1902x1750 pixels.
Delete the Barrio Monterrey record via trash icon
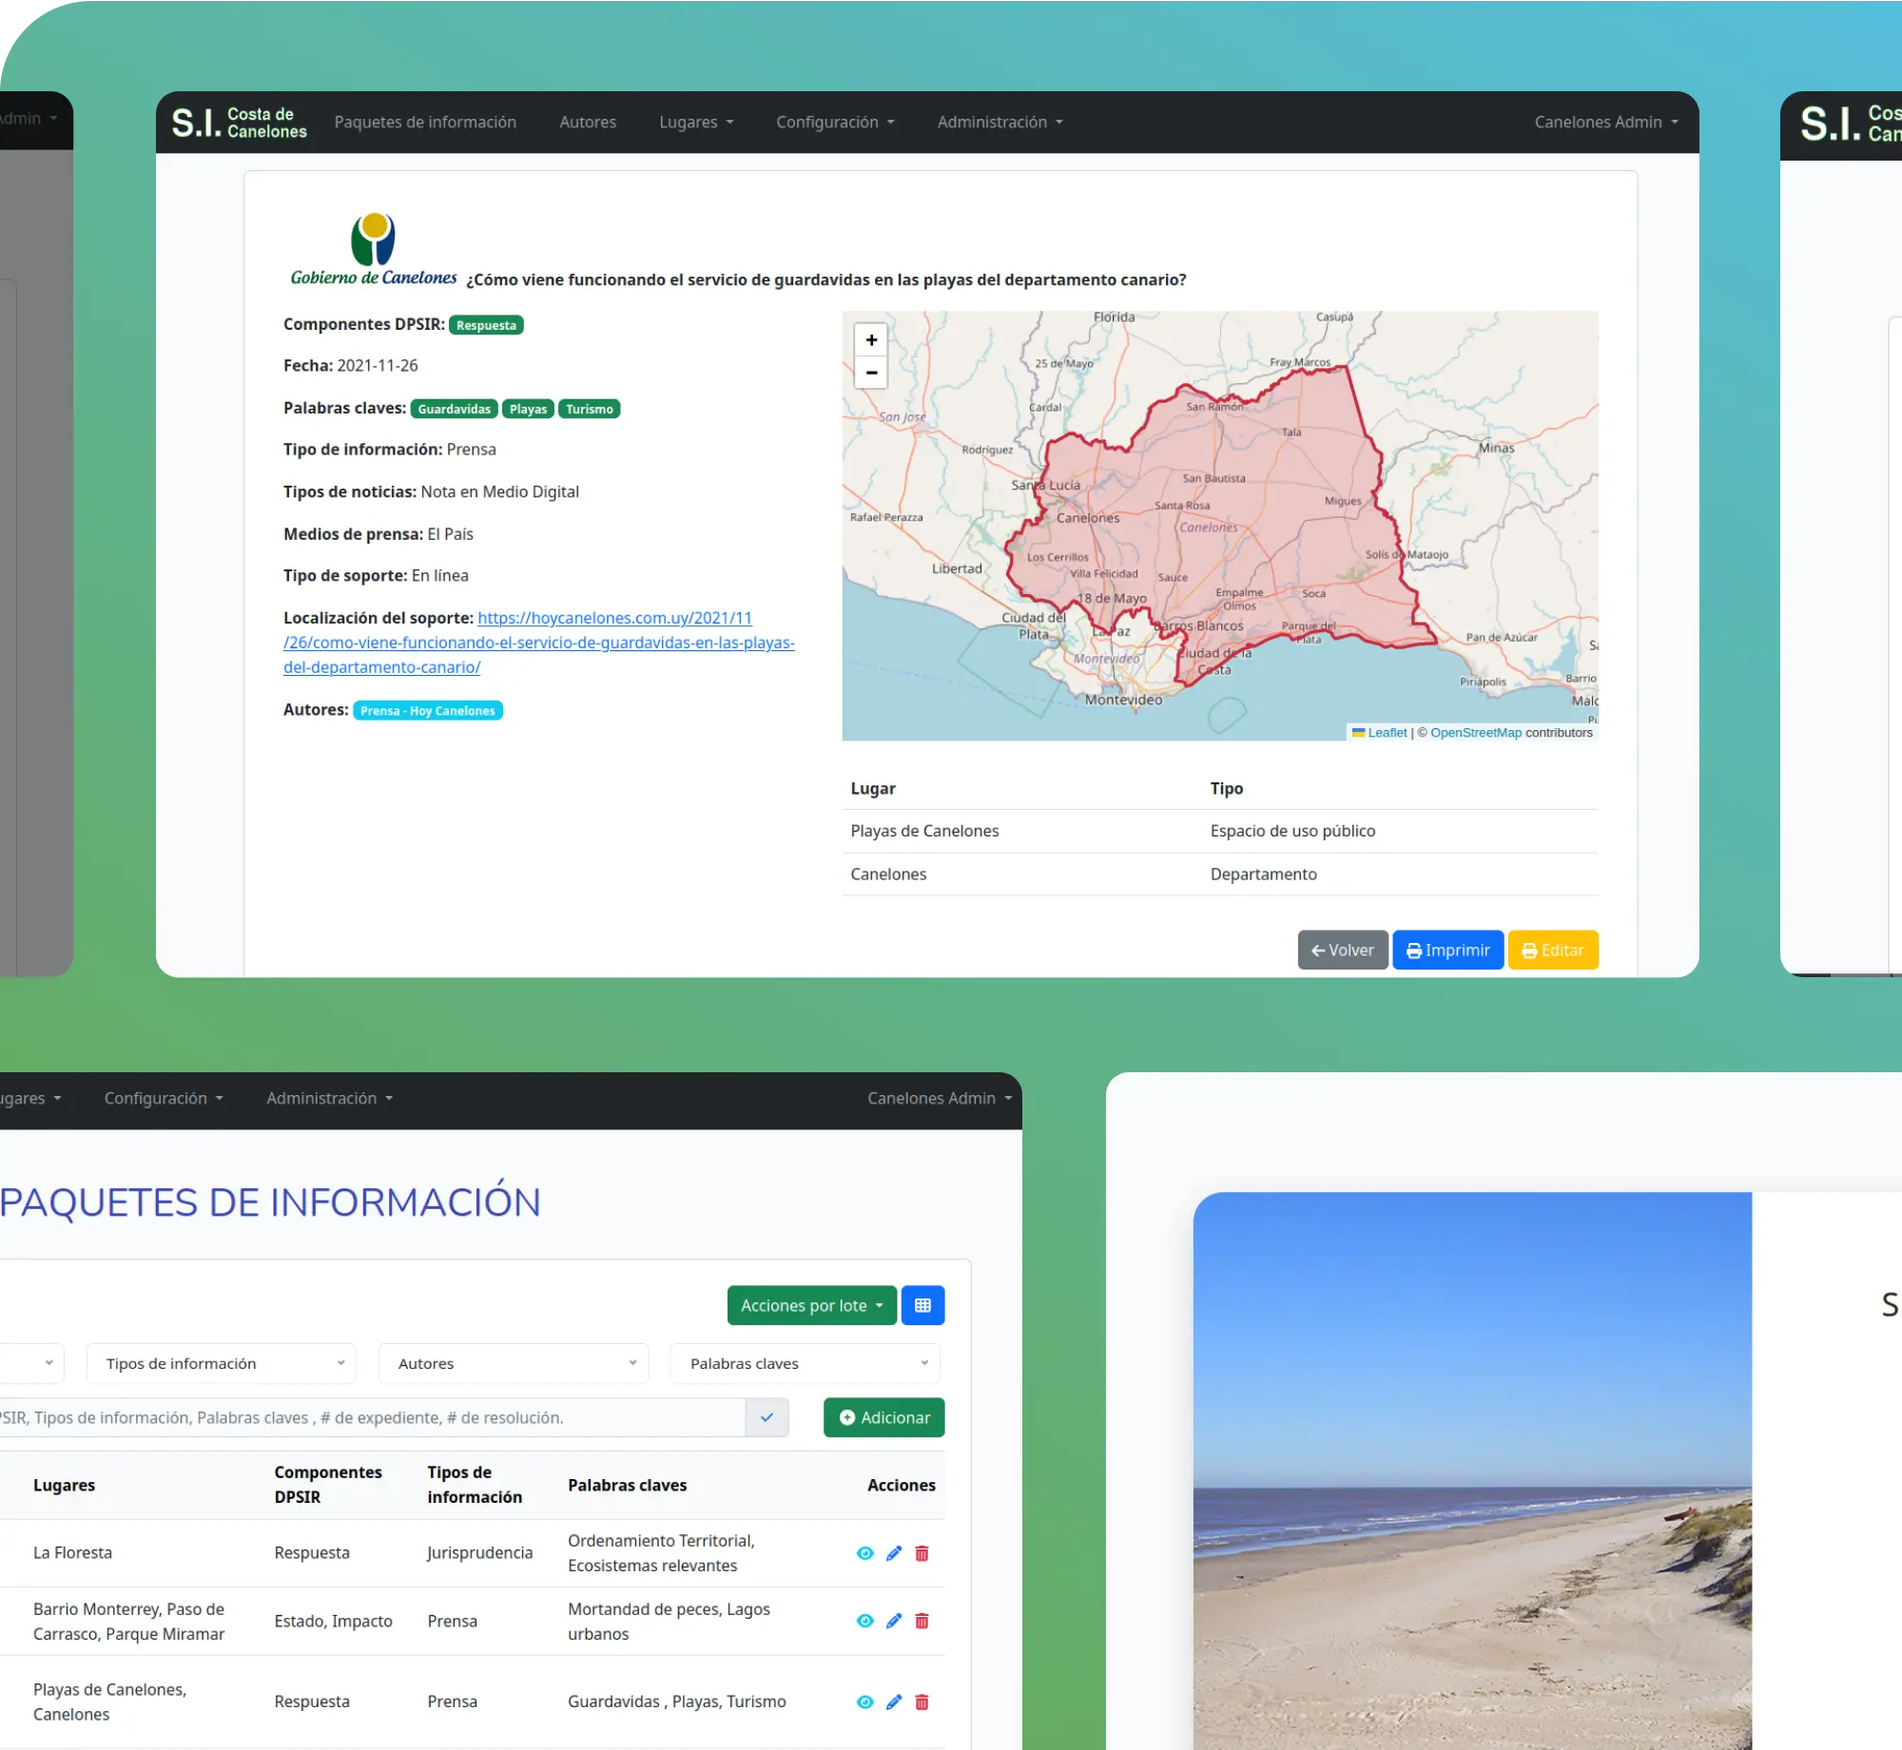[x=922, y=1622]
